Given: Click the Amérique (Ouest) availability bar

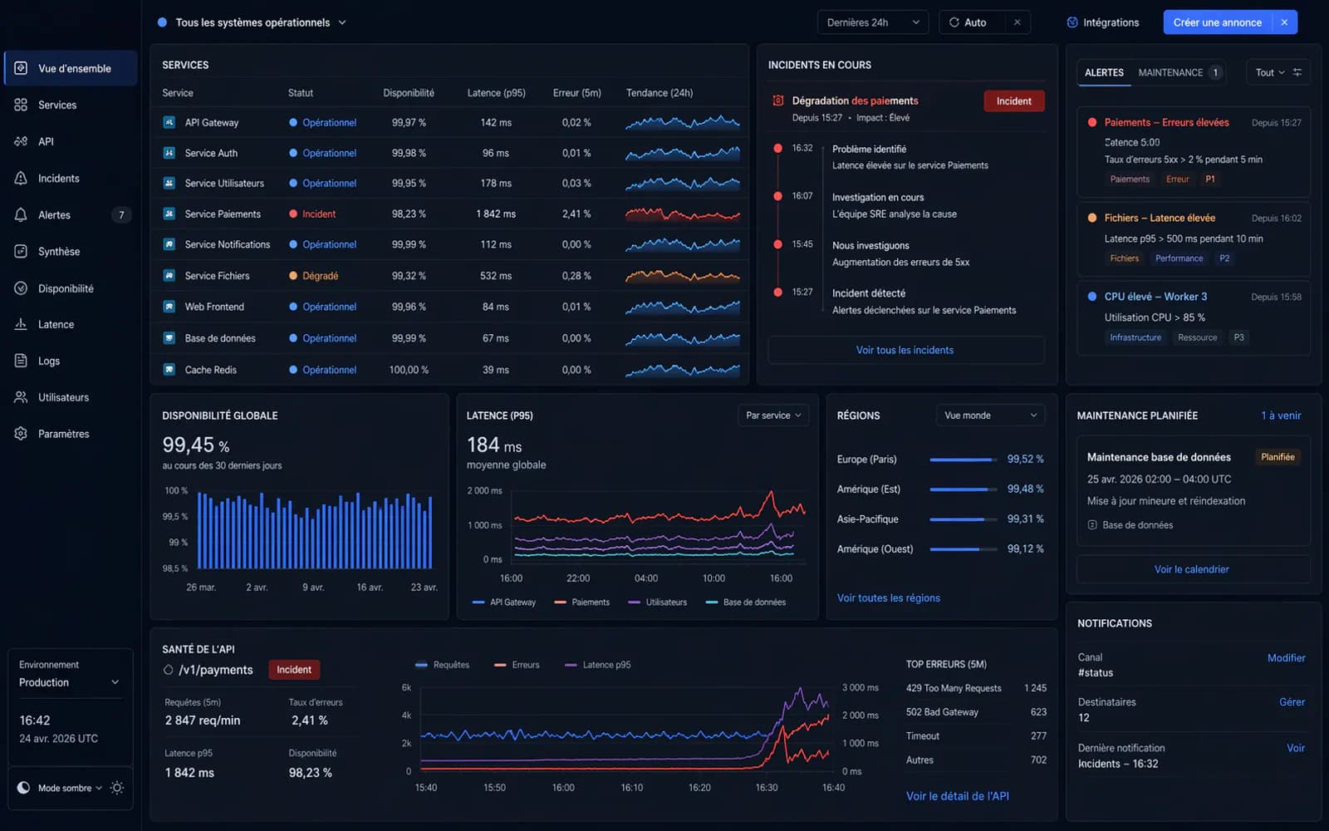Looking at the screenshot, I should click(x=964, y=549).
